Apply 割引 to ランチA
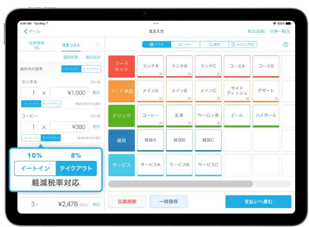The width and height of the screenshot is (309, 227). pos(96,93)
